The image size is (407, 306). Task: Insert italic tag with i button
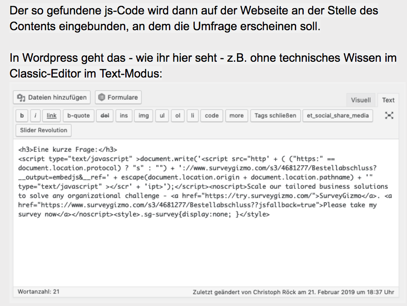pos(36,115)
